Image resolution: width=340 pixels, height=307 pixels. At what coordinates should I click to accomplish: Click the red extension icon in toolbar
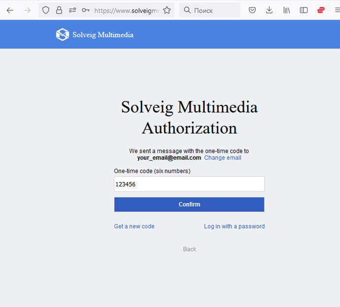pos(321,10)
